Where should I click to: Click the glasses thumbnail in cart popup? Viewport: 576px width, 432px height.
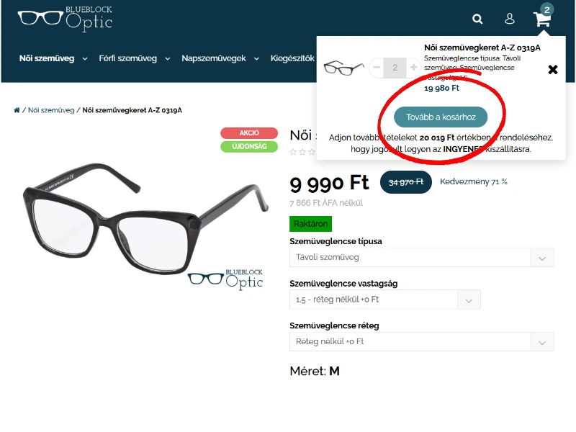[344, 68]
